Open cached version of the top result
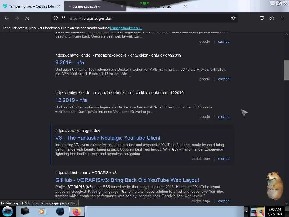This screenshot has height=217, width=289. 224,42
